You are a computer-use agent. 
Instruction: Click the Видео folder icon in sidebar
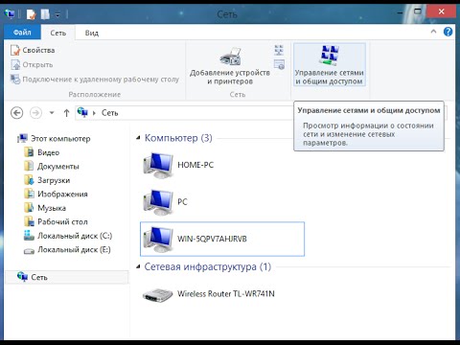point(29,152)
